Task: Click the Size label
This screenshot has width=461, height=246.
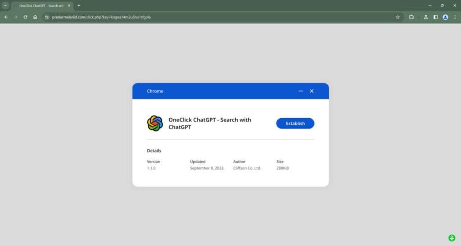Action: (x=280, y=161)
